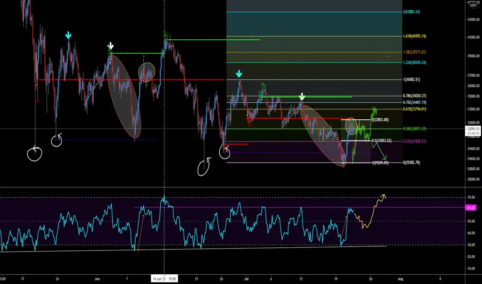Click the 19 date label on the time axis
This screenshot has width=482, height=284.
[336, 279]
